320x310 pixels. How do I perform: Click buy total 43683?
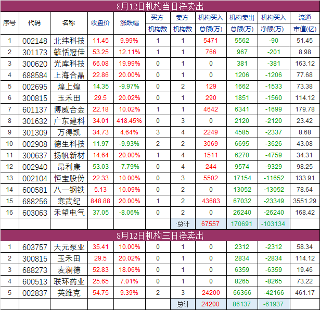click(211, 201)
